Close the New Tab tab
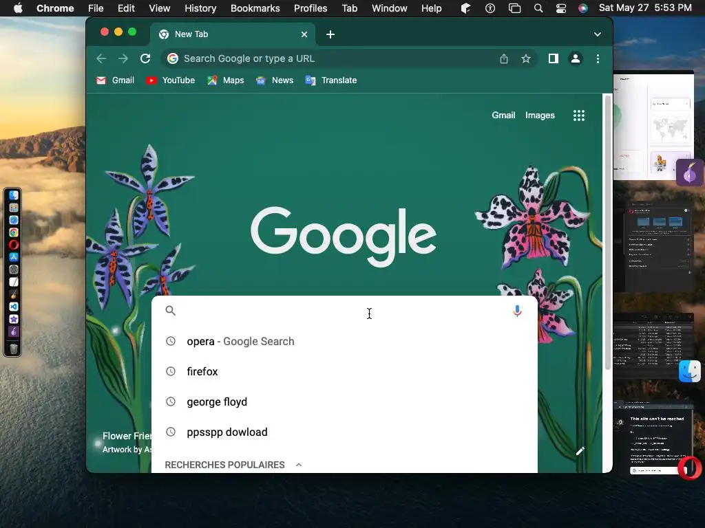The width and height of the screenshot is (705, 528). tap(304, 34)
